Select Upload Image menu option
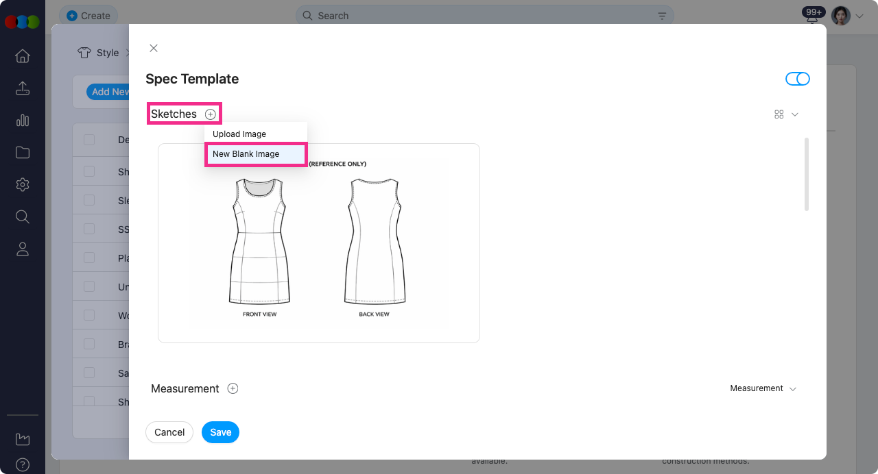Viewport: 878px width, 474px height. [239, 134]
